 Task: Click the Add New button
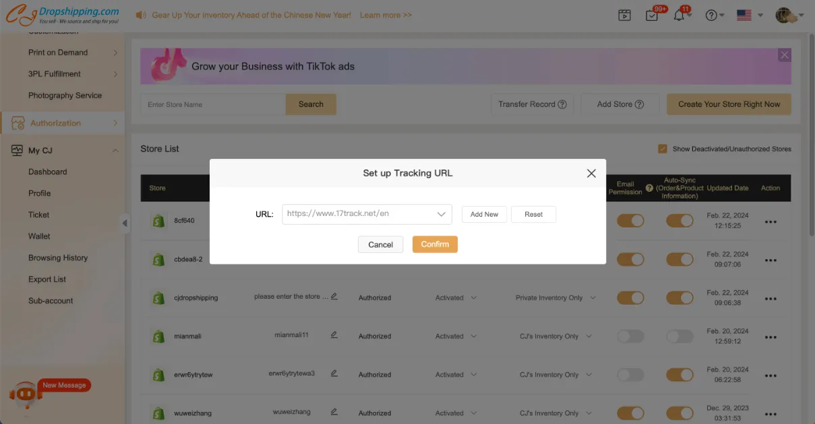(x=484, y=214)
